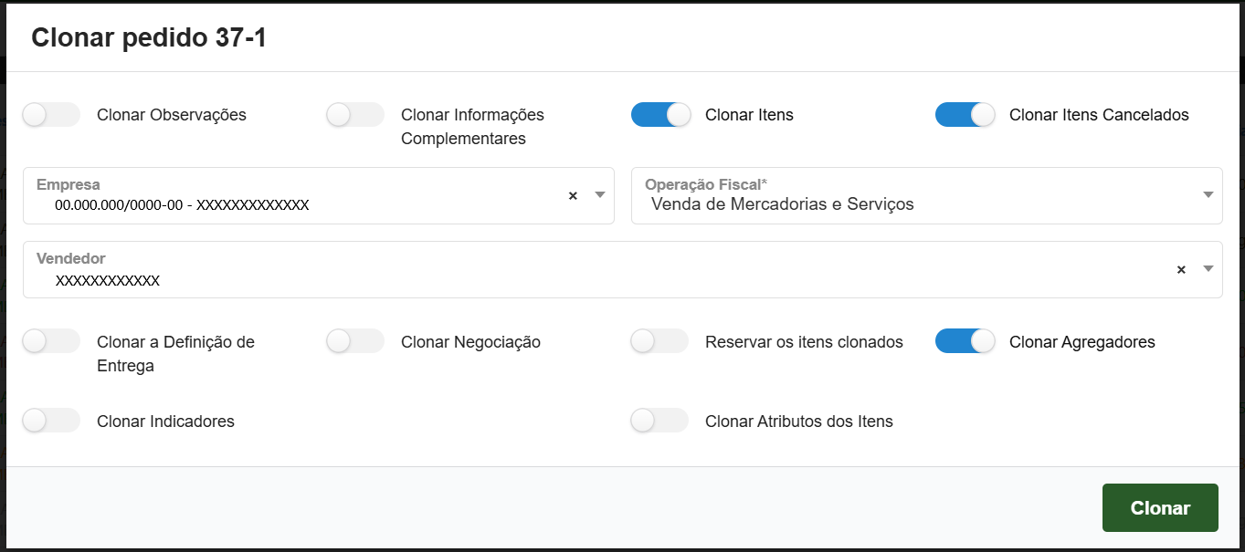Turn on Clonar Negociação
The image size is (1245, 552).
(x=354, y=340)
